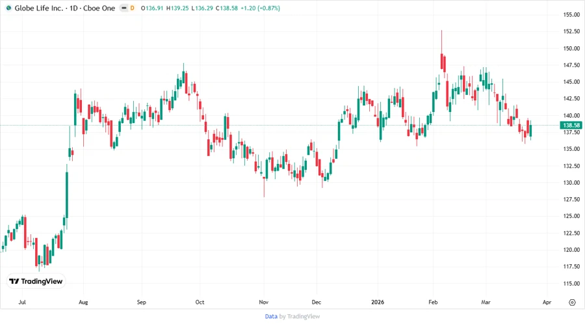Click the Nov date axis label
The image size is (585, 324).
pos(263,302)
